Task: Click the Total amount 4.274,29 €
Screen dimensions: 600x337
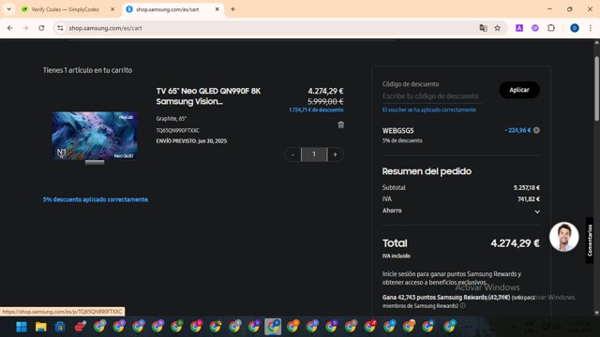Action: (x=515, y=243)
